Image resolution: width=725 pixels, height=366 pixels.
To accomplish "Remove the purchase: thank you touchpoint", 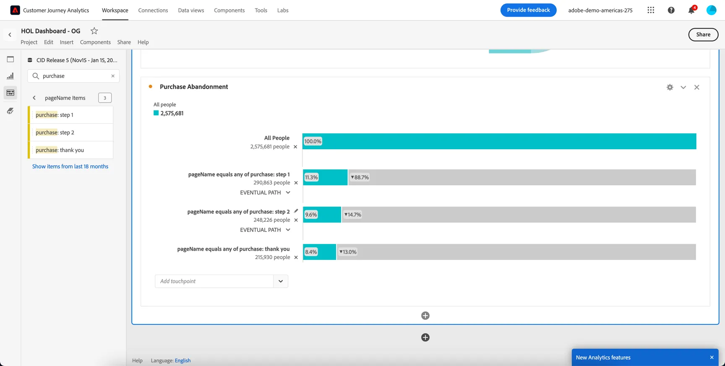I will coord(296,257).
